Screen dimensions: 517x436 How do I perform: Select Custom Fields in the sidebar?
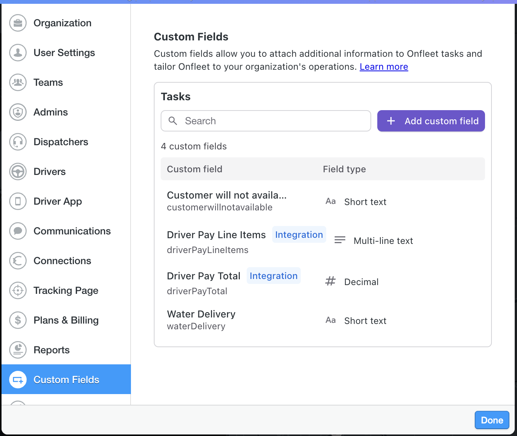pos(66,380)
